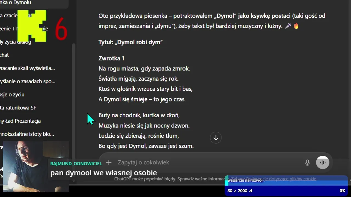Open the sidebar conversation ending in 'chat'
The image size is (351, 197).
5,55
